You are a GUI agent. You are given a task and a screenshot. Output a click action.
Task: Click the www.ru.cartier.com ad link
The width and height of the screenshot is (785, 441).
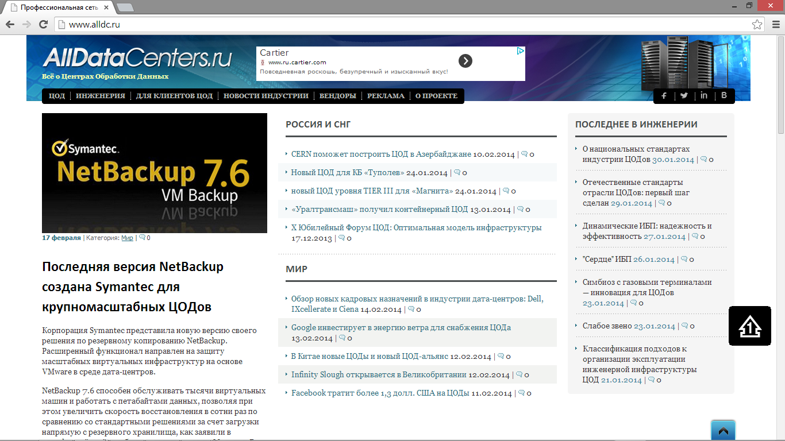click(297, 63)
